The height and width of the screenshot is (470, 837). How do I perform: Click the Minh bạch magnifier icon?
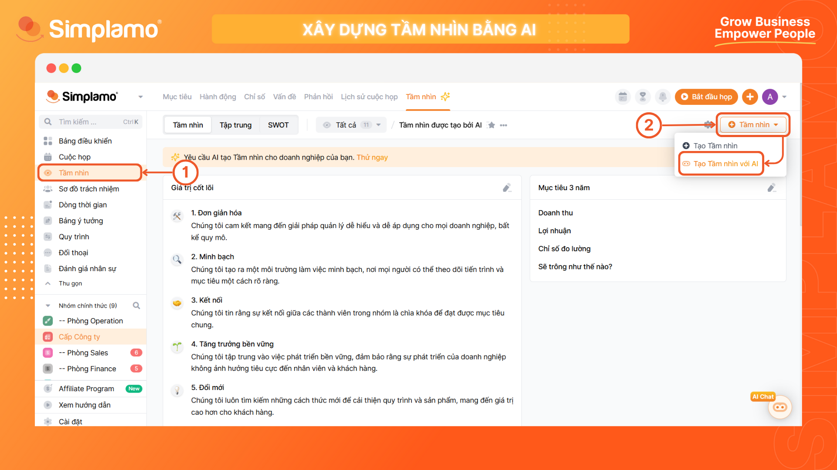[x=177, y=260]
